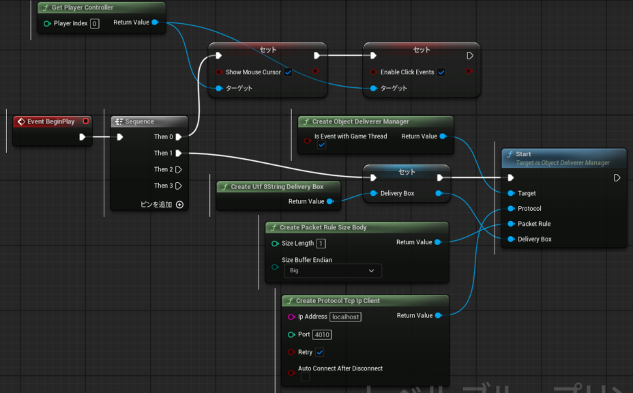The width and height of the screenshot is (633, 393).
Task: Edit the Ip Address localhost field
Action: (x=346, y=317)
